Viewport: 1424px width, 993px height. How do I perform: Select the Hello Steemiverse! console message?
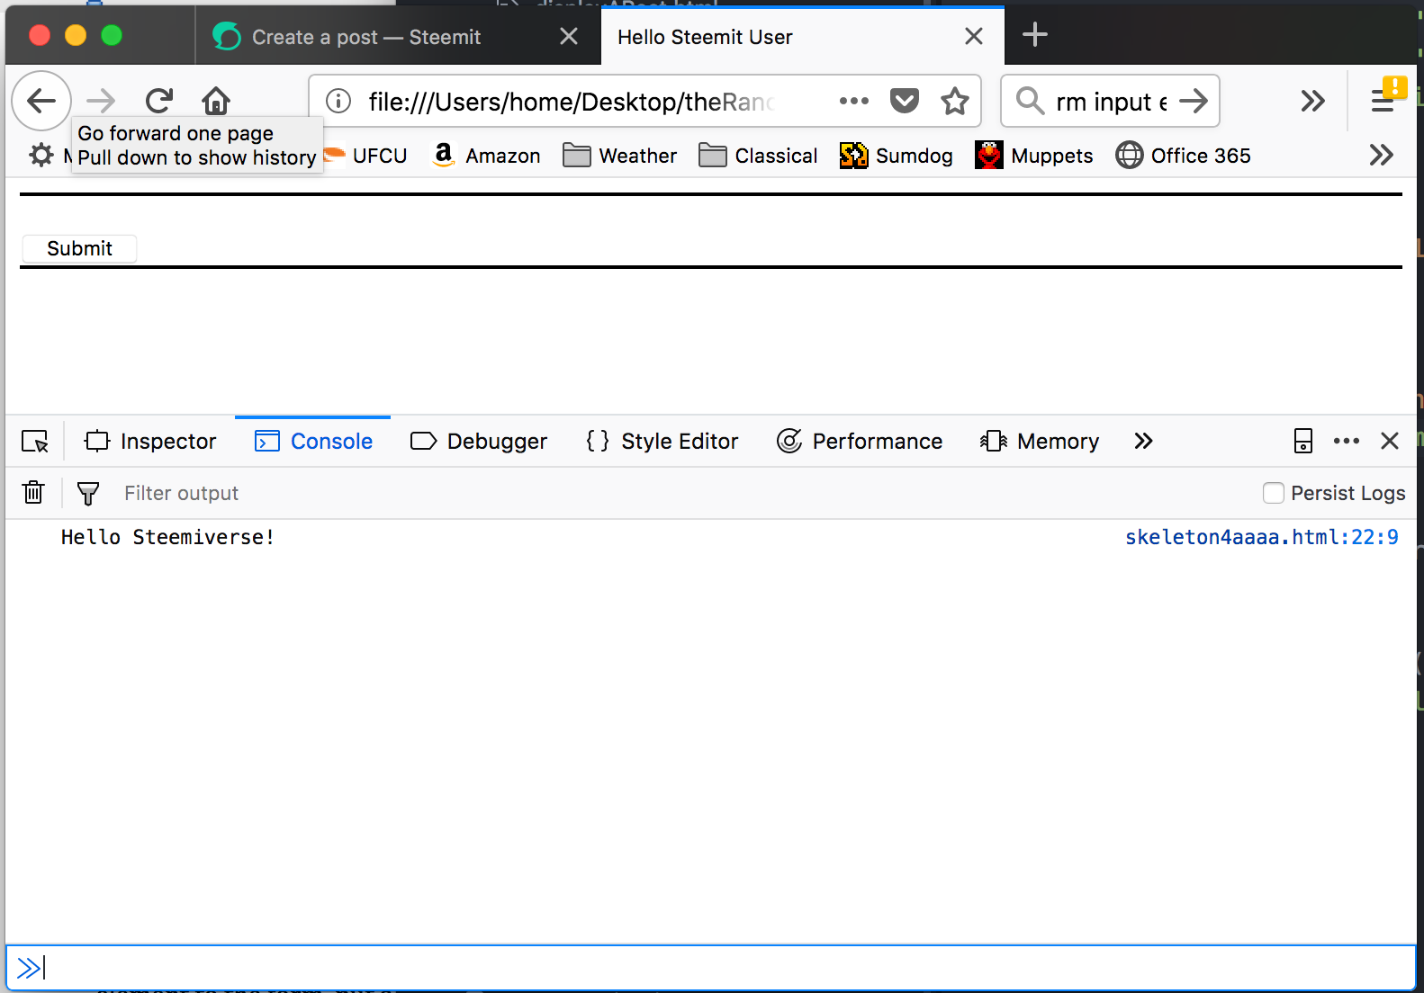[x=167, y=537]
